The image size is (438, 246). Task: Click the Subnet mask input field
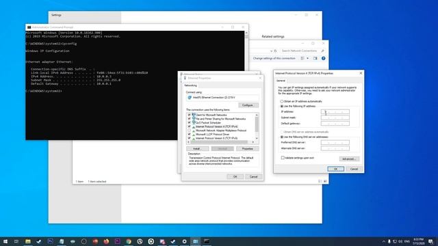(x=335, y=118)
